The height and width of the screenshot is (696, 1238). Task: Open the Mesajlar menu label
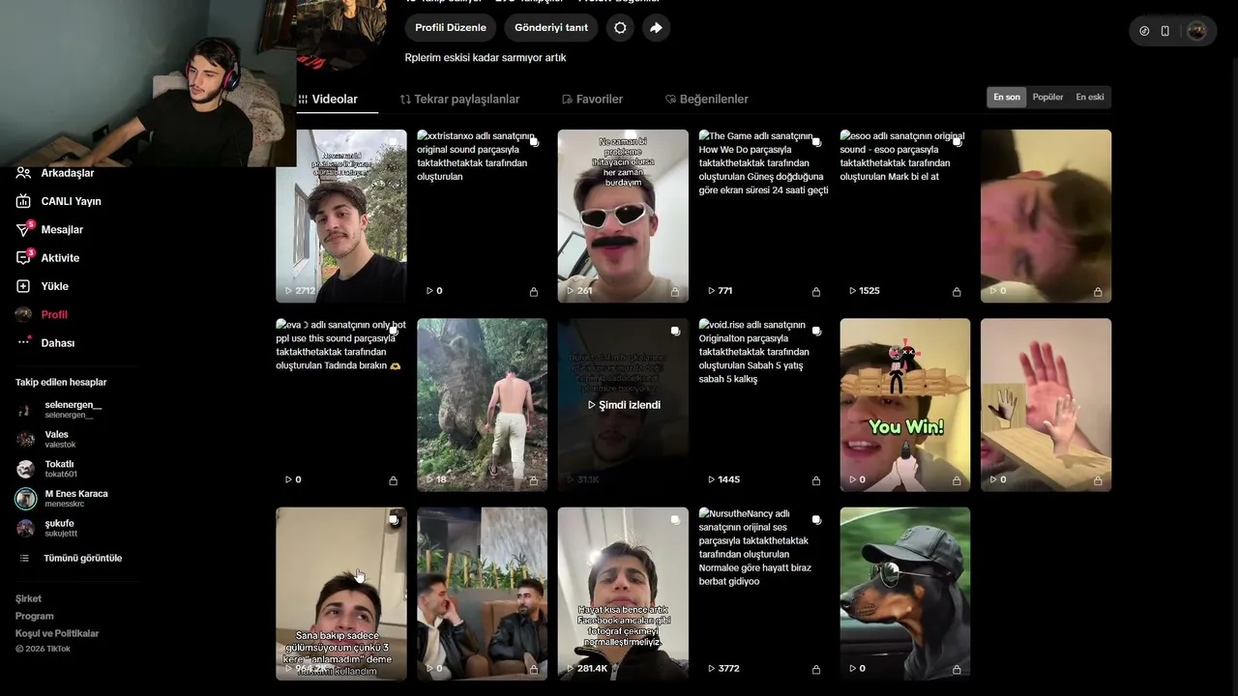point(62,230)
